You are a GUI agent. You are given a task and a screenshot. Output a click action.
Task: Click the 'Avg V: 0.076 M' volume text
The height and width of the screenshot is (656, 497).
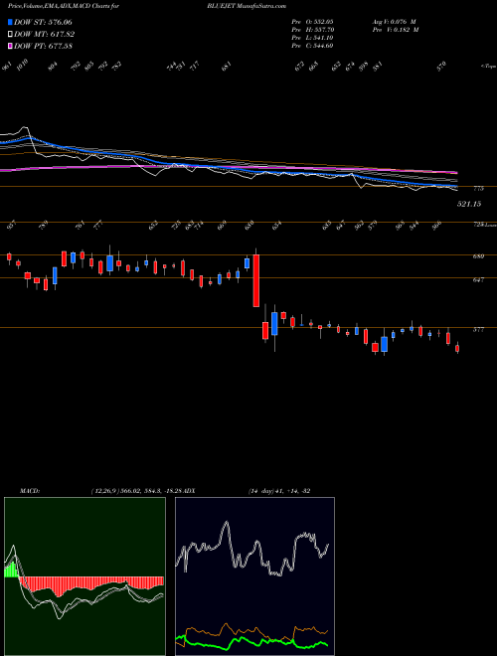tap(394, 21)
